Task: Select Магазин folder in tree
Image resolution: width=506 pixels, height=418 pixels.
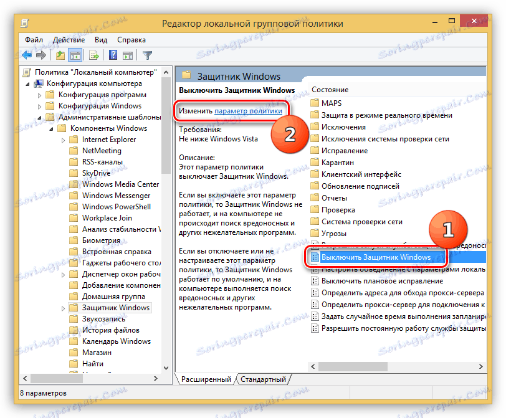Action: click(97, 353)
